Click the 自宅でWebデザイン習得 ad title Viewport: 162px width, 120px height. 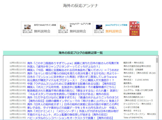[45, 25]
